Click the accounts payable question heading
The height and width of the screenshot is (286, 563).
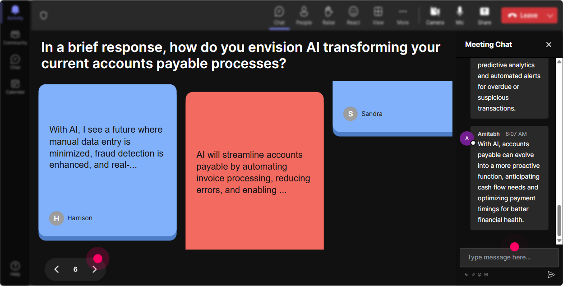(x=240, y=55)
